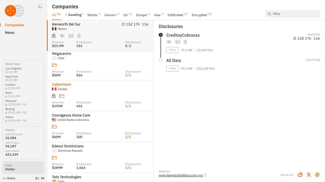Click the United States flag icon
Viewport: 325px width, 182px height.
(x=54, y=120)
